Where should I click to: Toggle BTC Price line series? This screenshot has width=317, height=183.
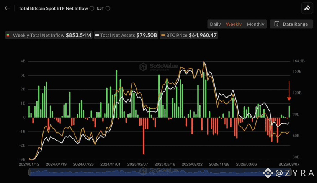[x=189, y=35]
